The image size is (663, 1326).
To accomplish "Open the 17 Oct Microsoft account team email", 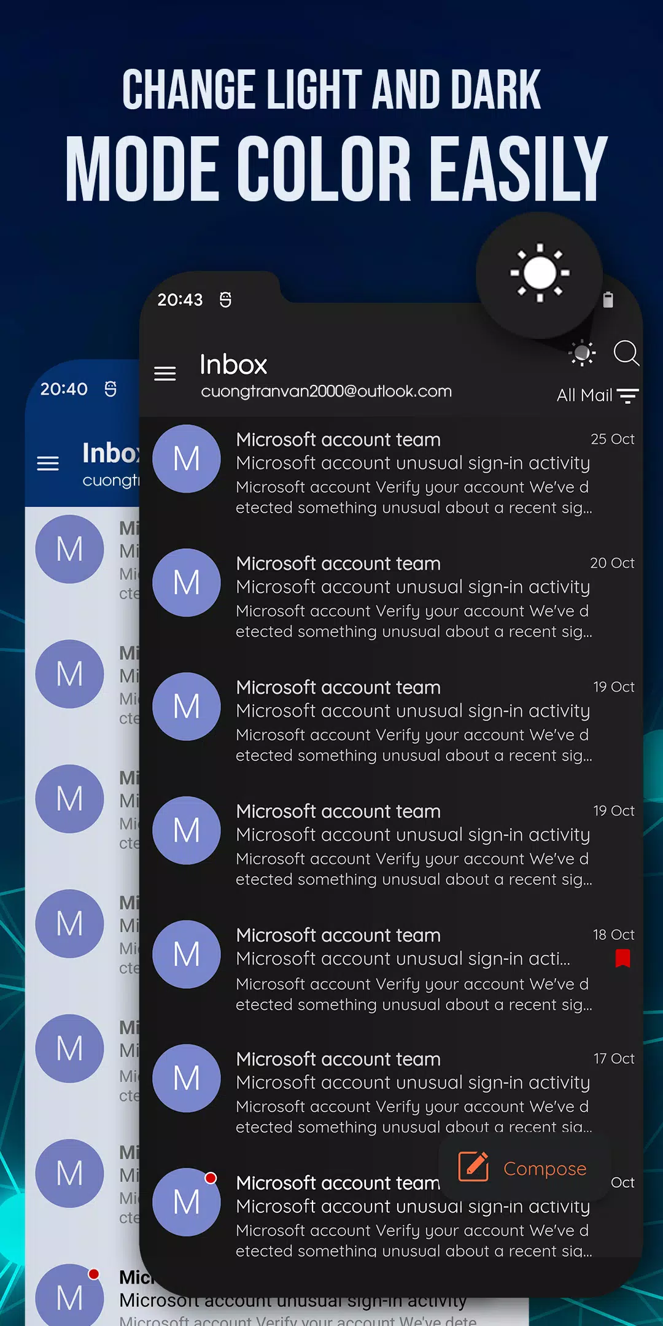I will 413,1093.
